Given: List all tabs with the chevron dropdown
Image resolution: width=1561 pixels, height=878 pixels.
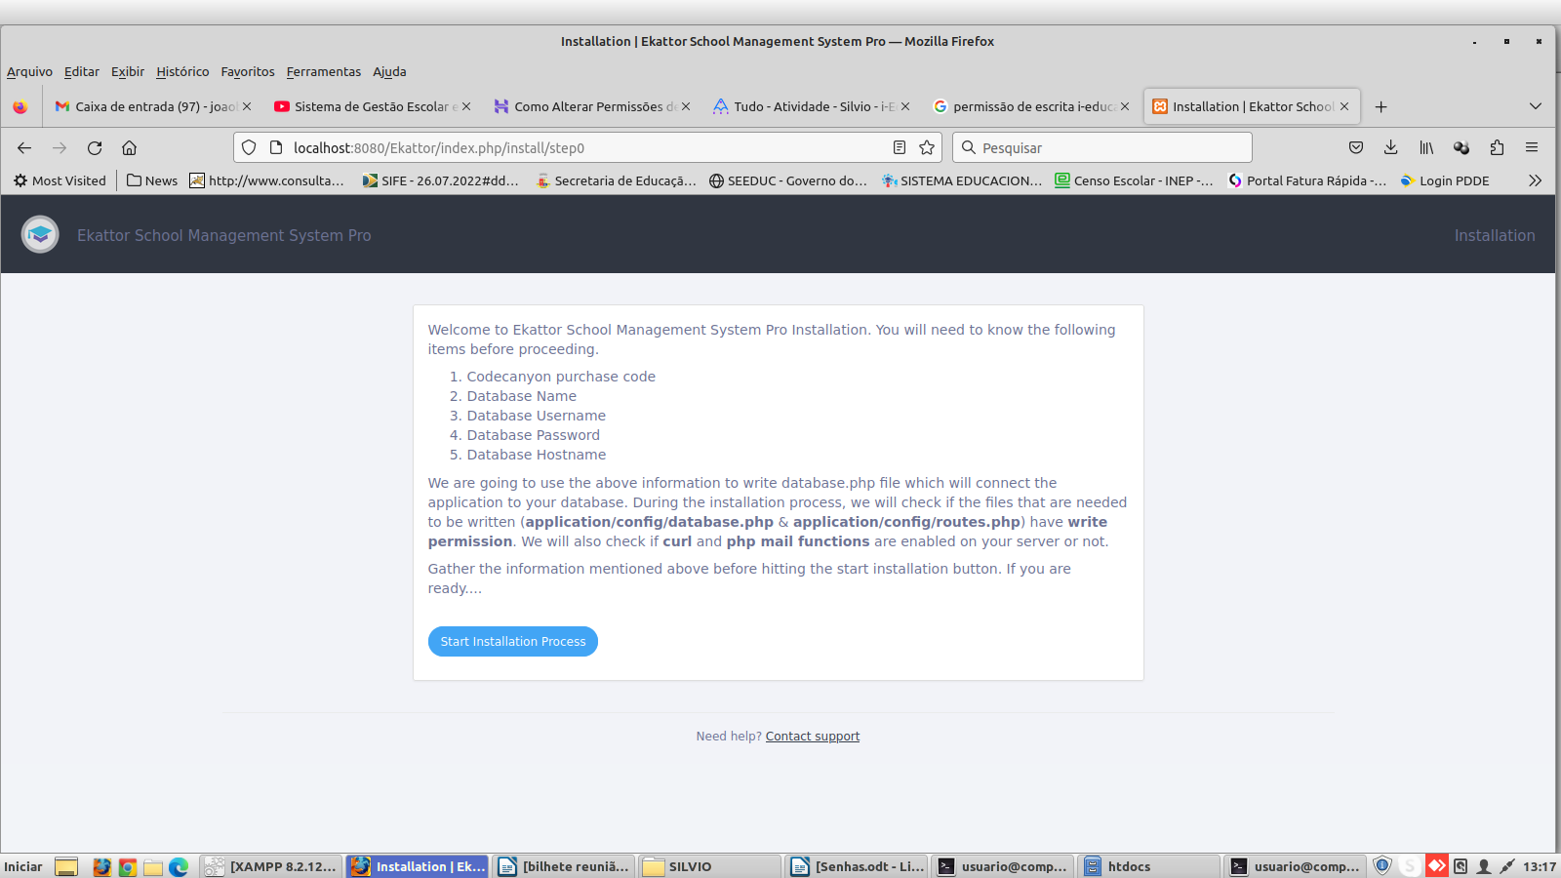Looking at the screenshot, I should tap(1536, 106).
